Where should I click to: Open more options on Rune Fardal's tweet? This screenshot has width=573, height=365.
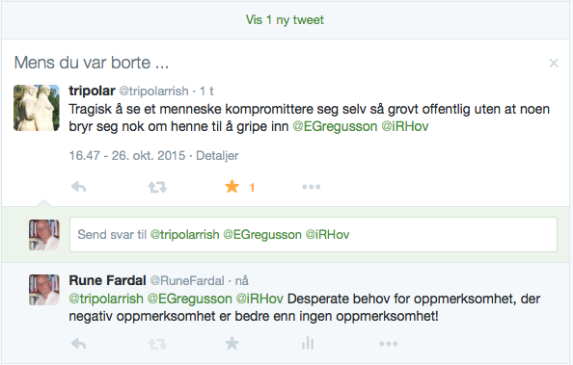(x=389, y=344)
